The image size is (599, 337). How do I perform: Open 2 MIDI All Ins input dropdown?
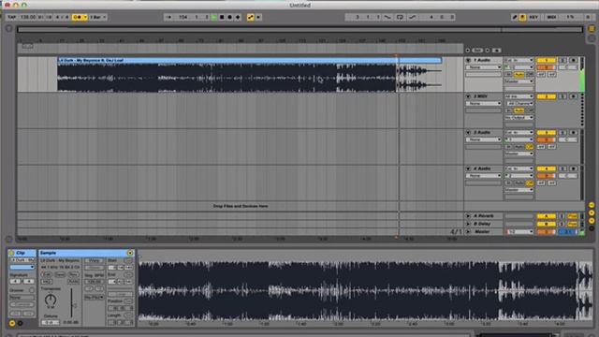pos(519,96)
